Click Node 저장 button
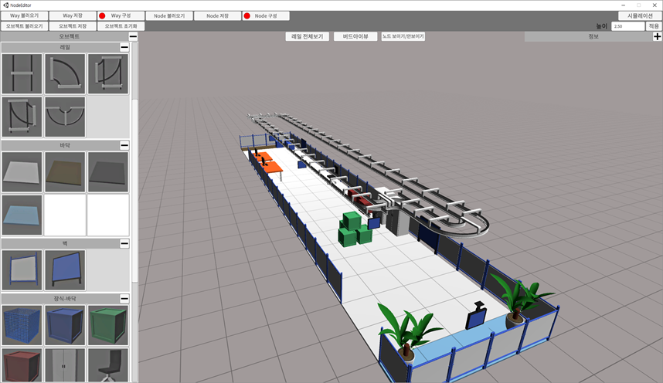The width and height of the screenshot is (663, 383). (x=217, y=15)
